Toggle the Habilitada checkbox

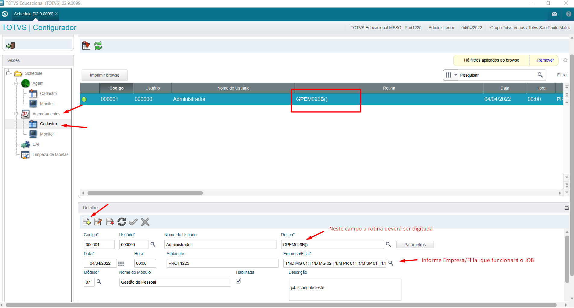coord(239,281)
